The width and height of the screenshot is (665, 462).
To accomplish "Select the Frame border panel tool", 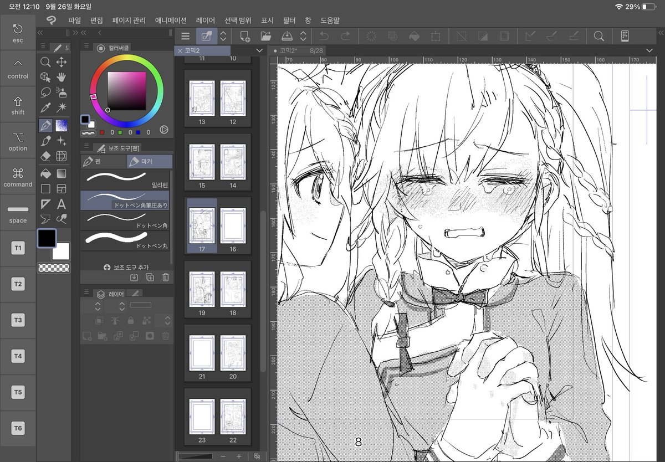I will (62, 189).
